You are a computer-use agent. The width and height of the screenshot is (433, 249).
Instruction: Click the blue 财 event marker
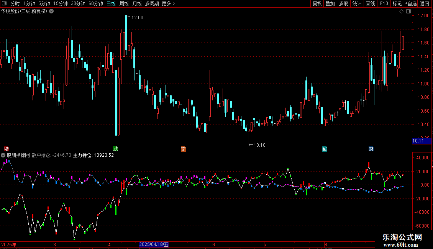[x=371, y=149]
